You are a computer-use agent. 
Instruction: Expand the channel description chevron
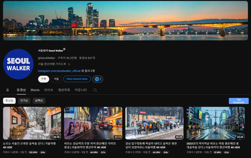pyautogui.click(x=69, y=64)
